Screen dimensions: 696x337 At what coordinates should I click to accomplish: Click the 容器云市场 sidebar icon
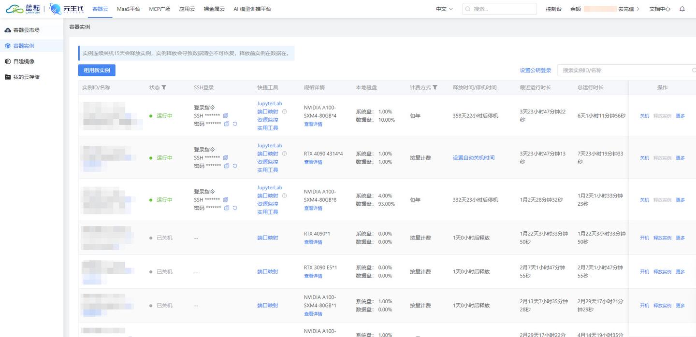8,30
